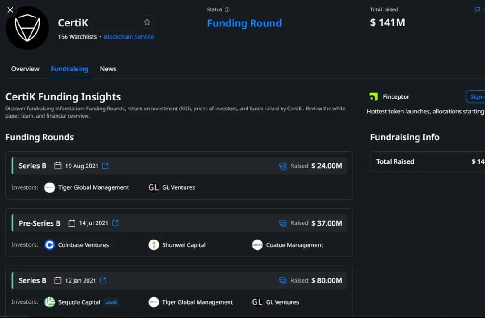The height and width of the screenshot is (318, 485).
Task: Click the flag icon near Total raised
Action: (x=477, y=9)
